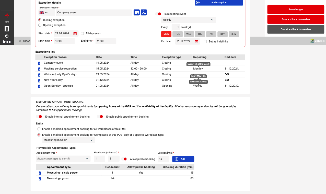Select the Opening exception radio button
The image size is (326, 194).
click(x=40, y=25)
